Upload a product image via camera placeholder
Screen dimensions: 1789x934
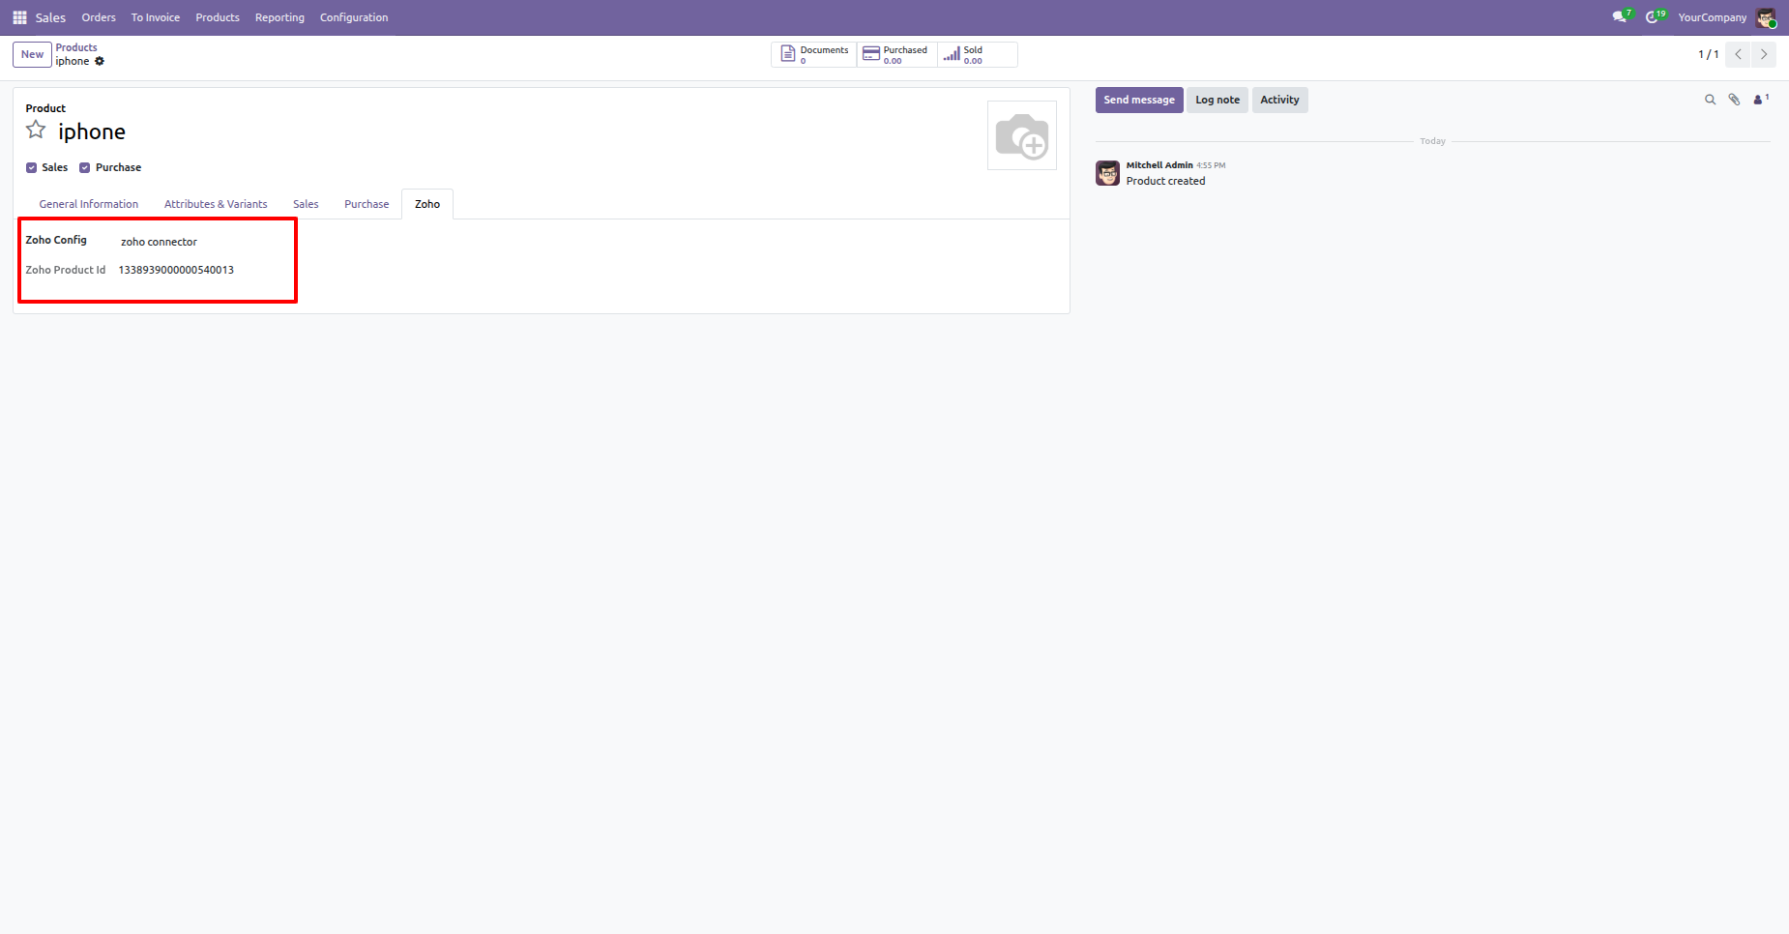point(1021,135)
